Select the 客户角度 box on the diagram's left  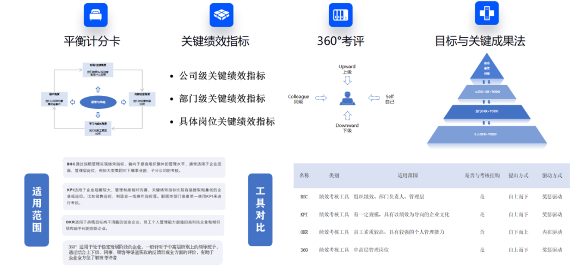pos(55,99)
